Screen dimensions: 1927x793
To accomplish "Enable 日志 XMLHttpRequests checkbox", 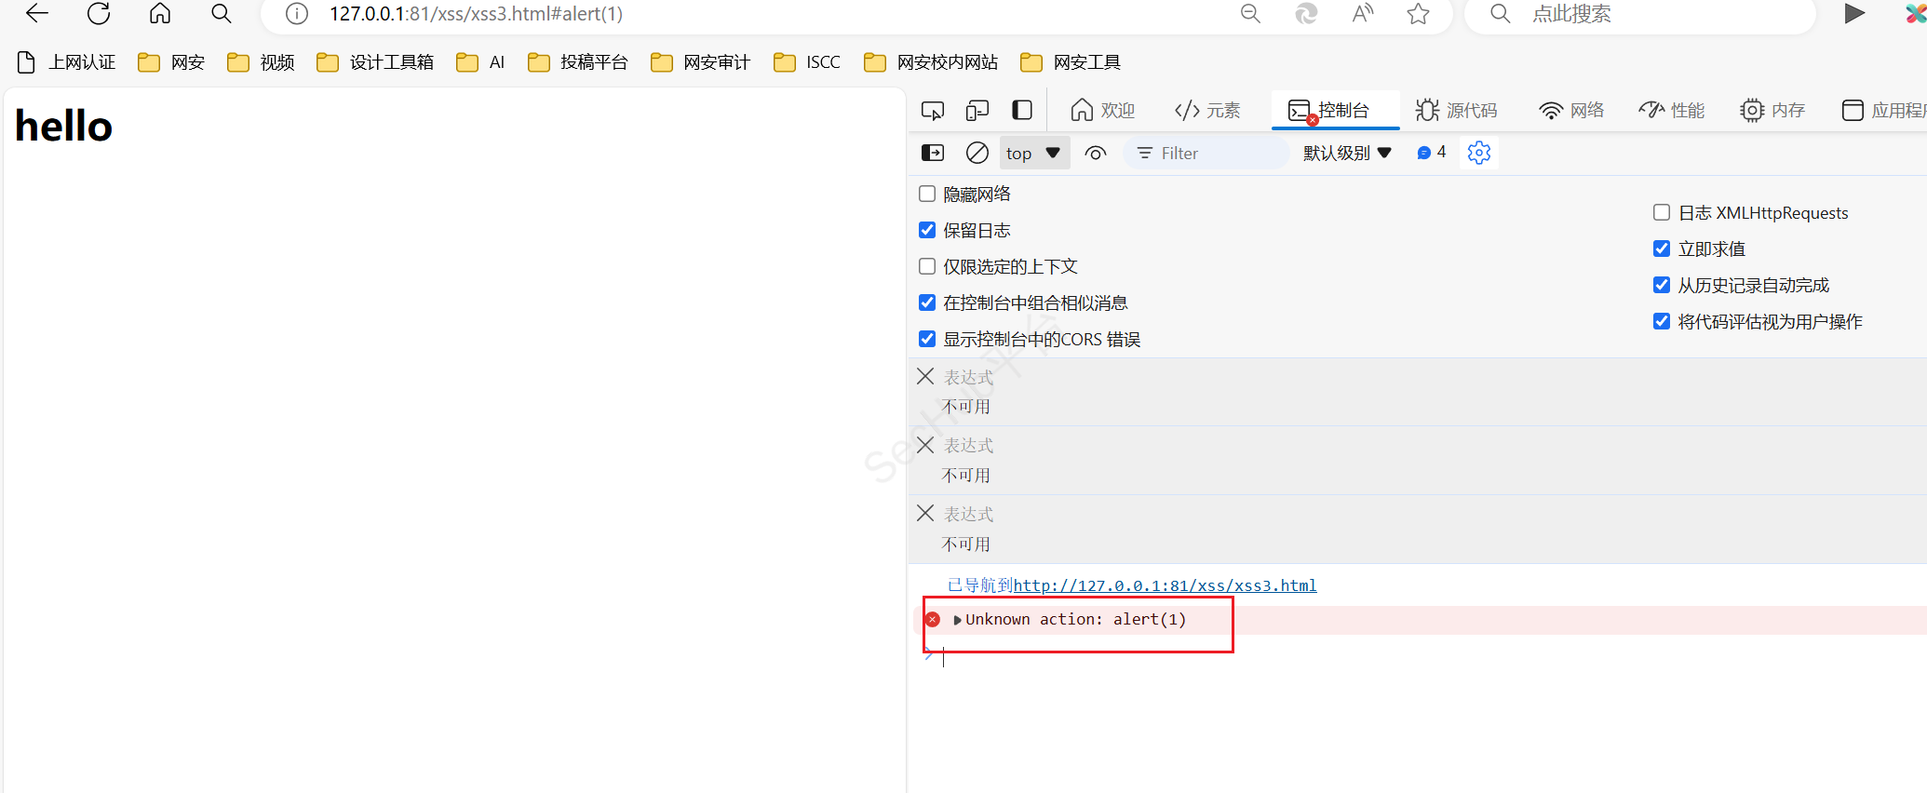I will point(1662,212).
